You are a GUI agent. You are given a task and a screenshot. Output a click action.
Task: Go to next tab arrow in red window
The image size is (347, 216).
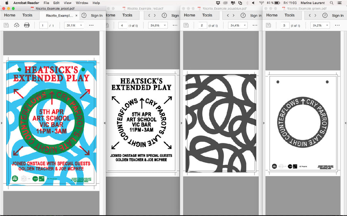[155, 15]
